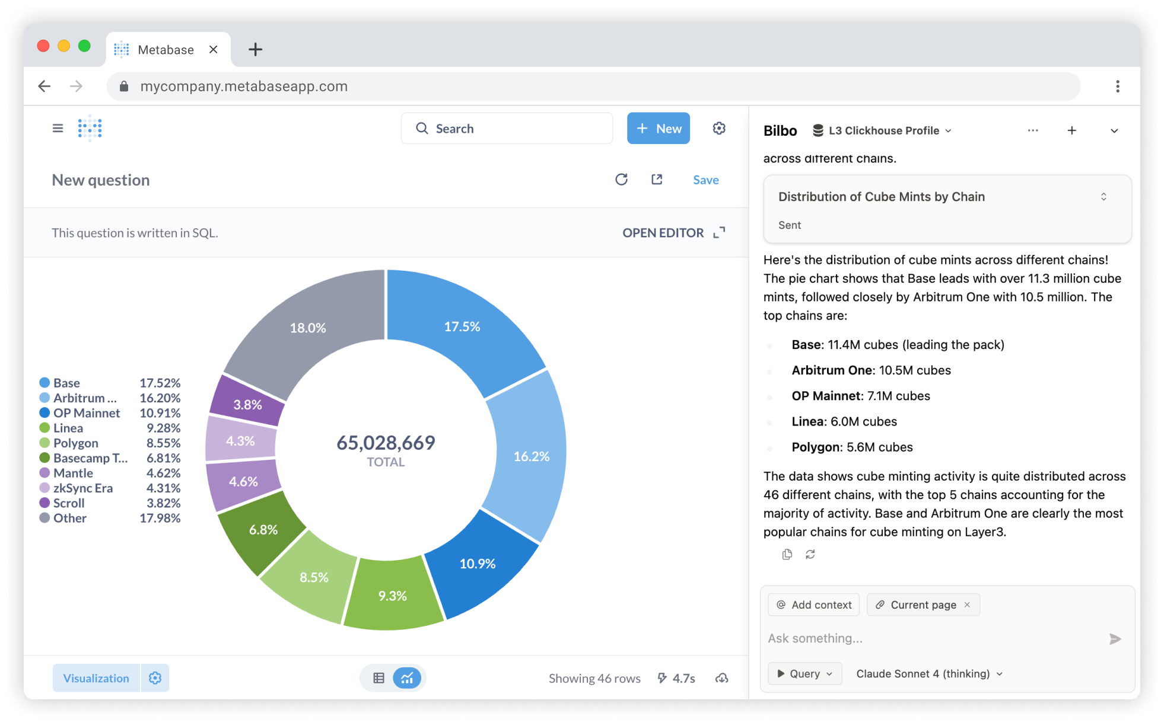This screenshot has width=1164, height=723.
Task: Click the Visualization button
Action: pyautogui.click(x=96, y=678)
